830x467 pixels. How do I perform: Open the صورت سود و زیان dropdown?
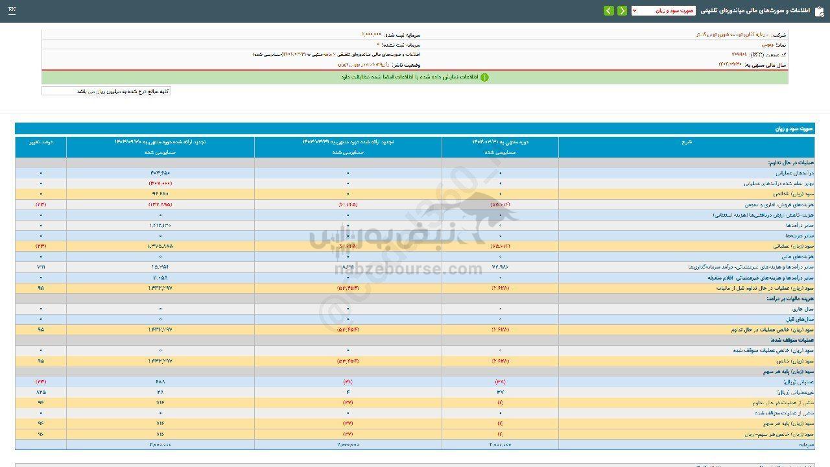(663, 11)
